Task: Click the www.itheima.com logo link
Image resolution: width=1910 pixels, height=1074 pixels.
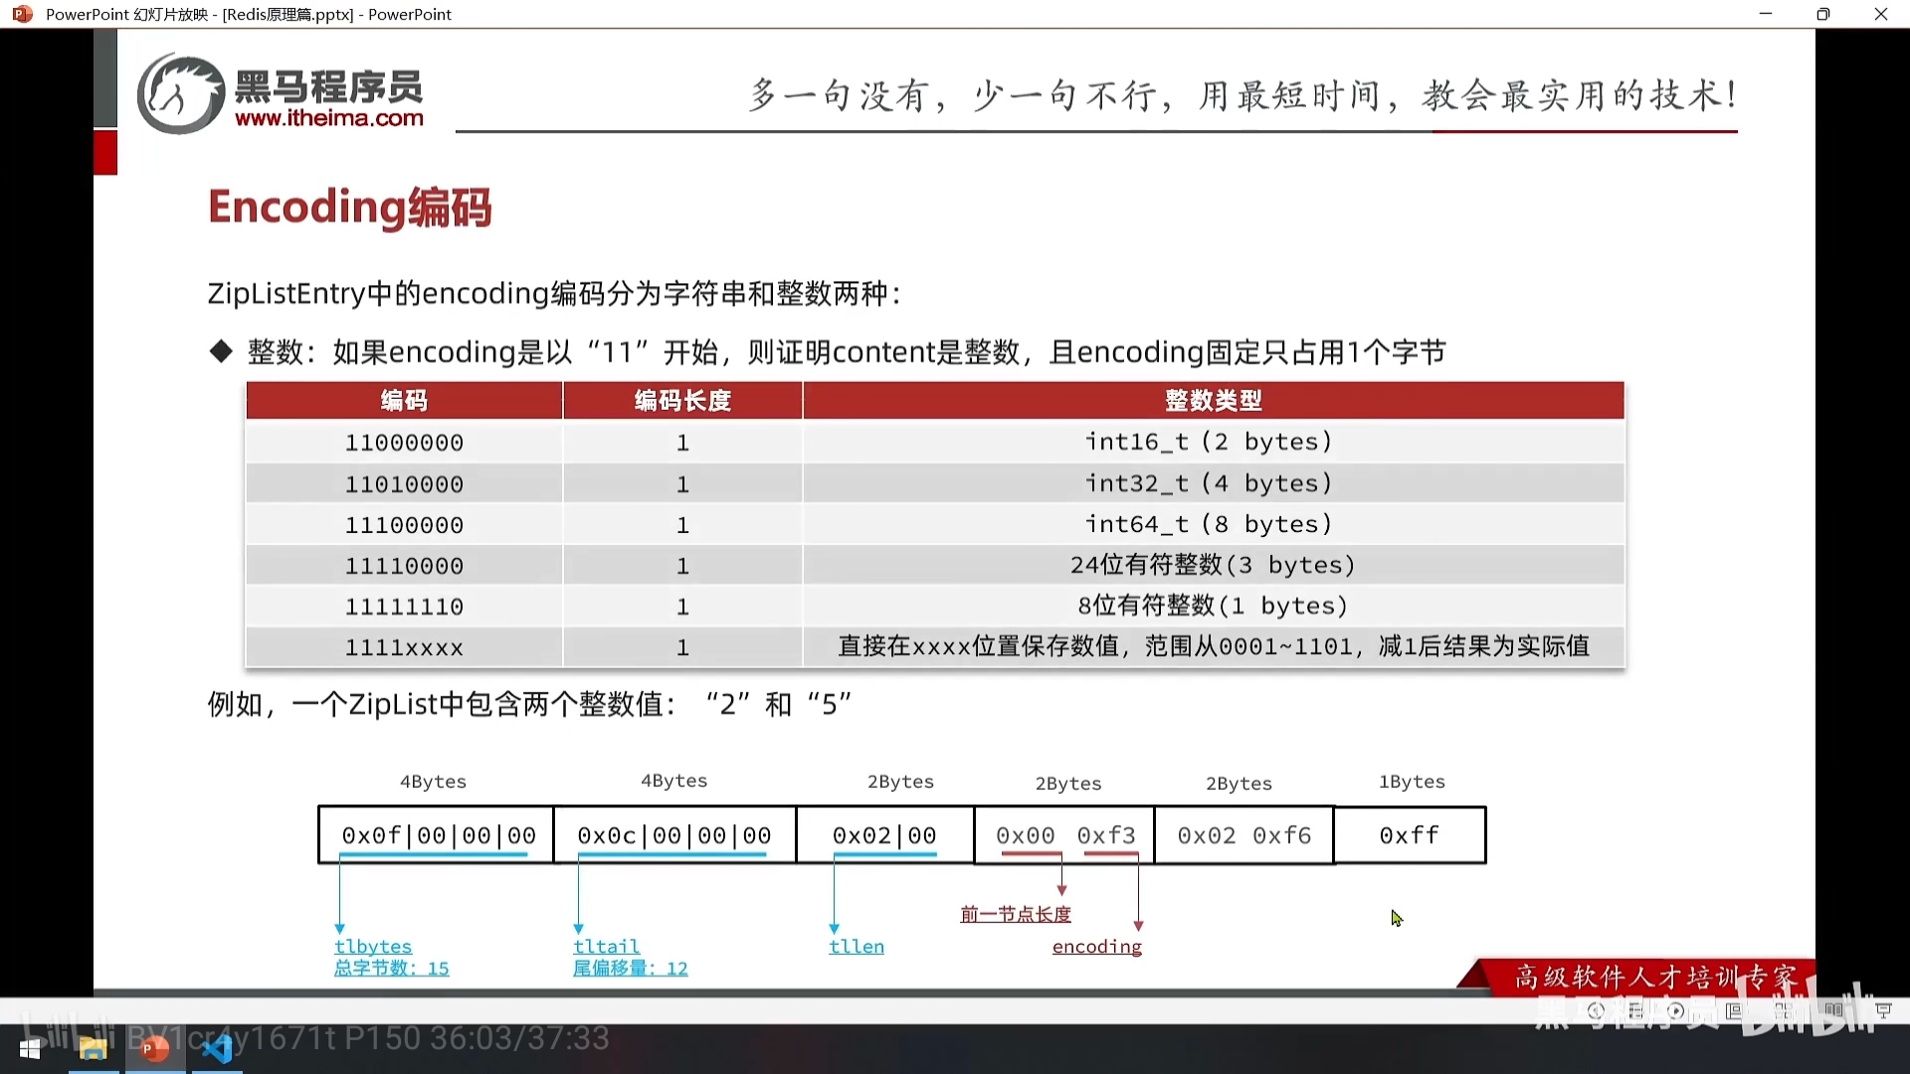Action: [x=328, y=118]
